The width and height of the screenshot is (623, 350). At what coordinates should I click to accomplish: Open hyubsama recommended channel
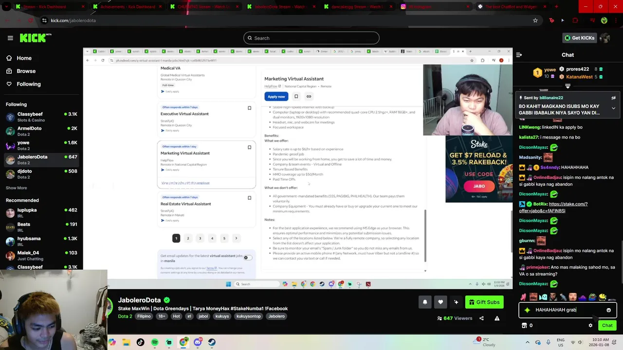tap(41, 241)
